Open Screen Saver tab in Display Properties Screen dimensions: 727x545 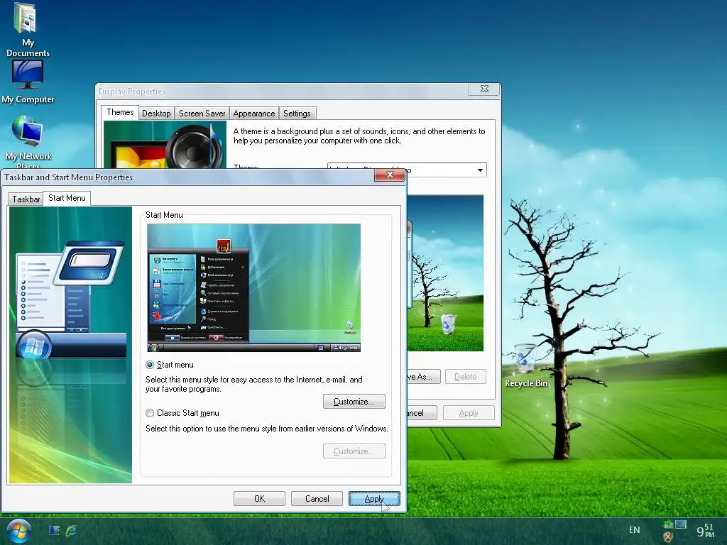point(202,114)
